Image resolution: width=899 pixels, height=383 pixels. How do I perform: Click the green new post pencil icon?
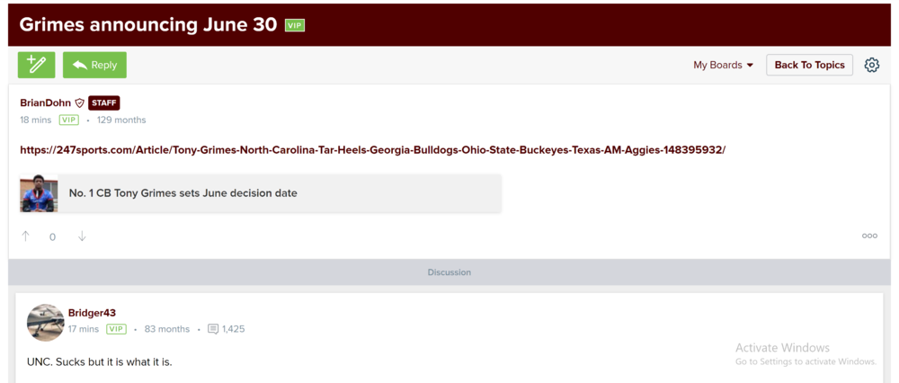coord(37,65)
